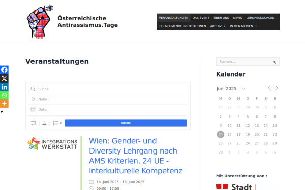
Task: Select June 1 in calendar
Action: (x=274, y=107)
